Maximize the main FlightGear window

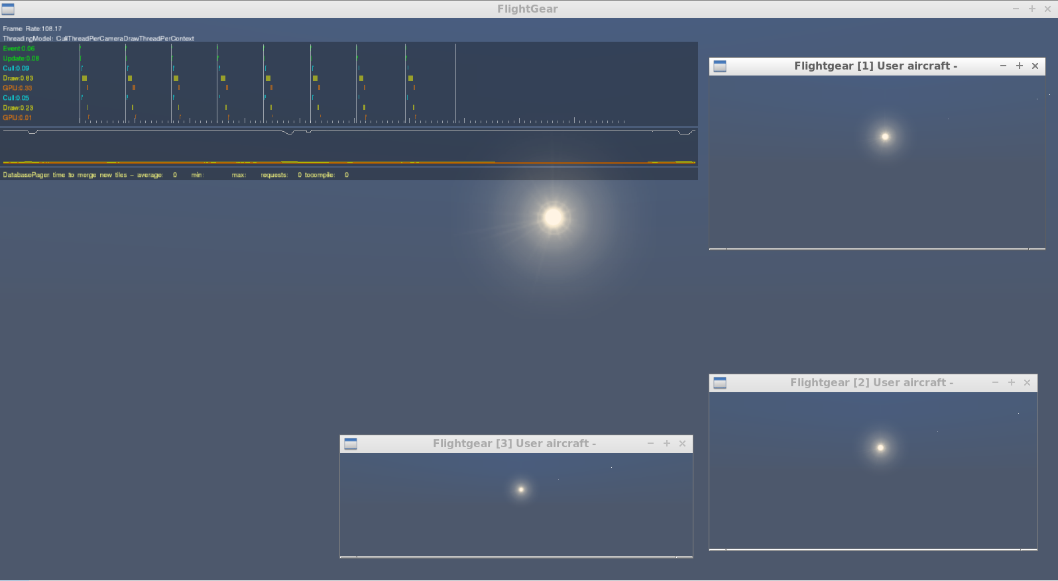point(1032,9)
